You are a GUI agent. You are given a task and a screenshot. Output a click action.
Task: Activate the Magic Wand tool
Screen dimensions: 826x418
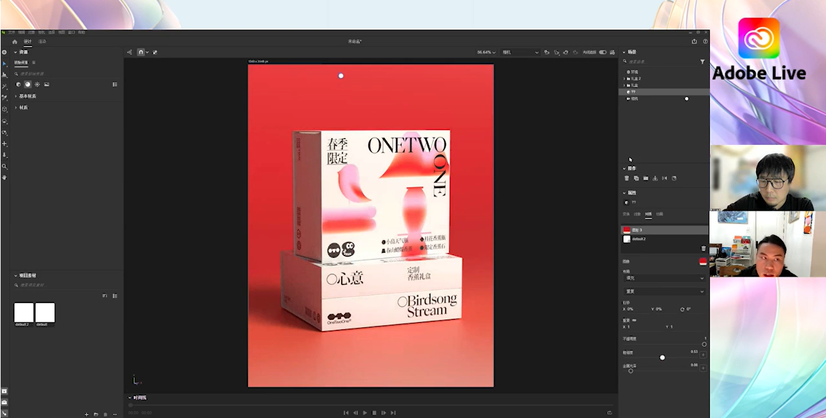click(4, 86)
